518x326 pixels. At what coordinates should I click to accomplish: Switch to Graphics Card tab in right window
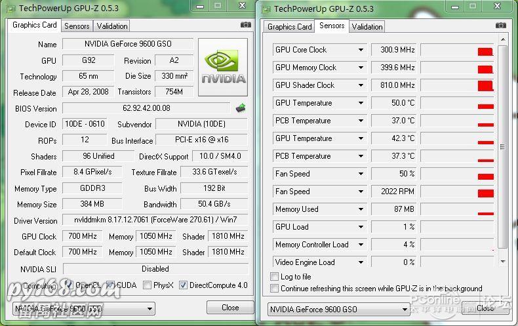pyautogui.click(x=289, y=27)
